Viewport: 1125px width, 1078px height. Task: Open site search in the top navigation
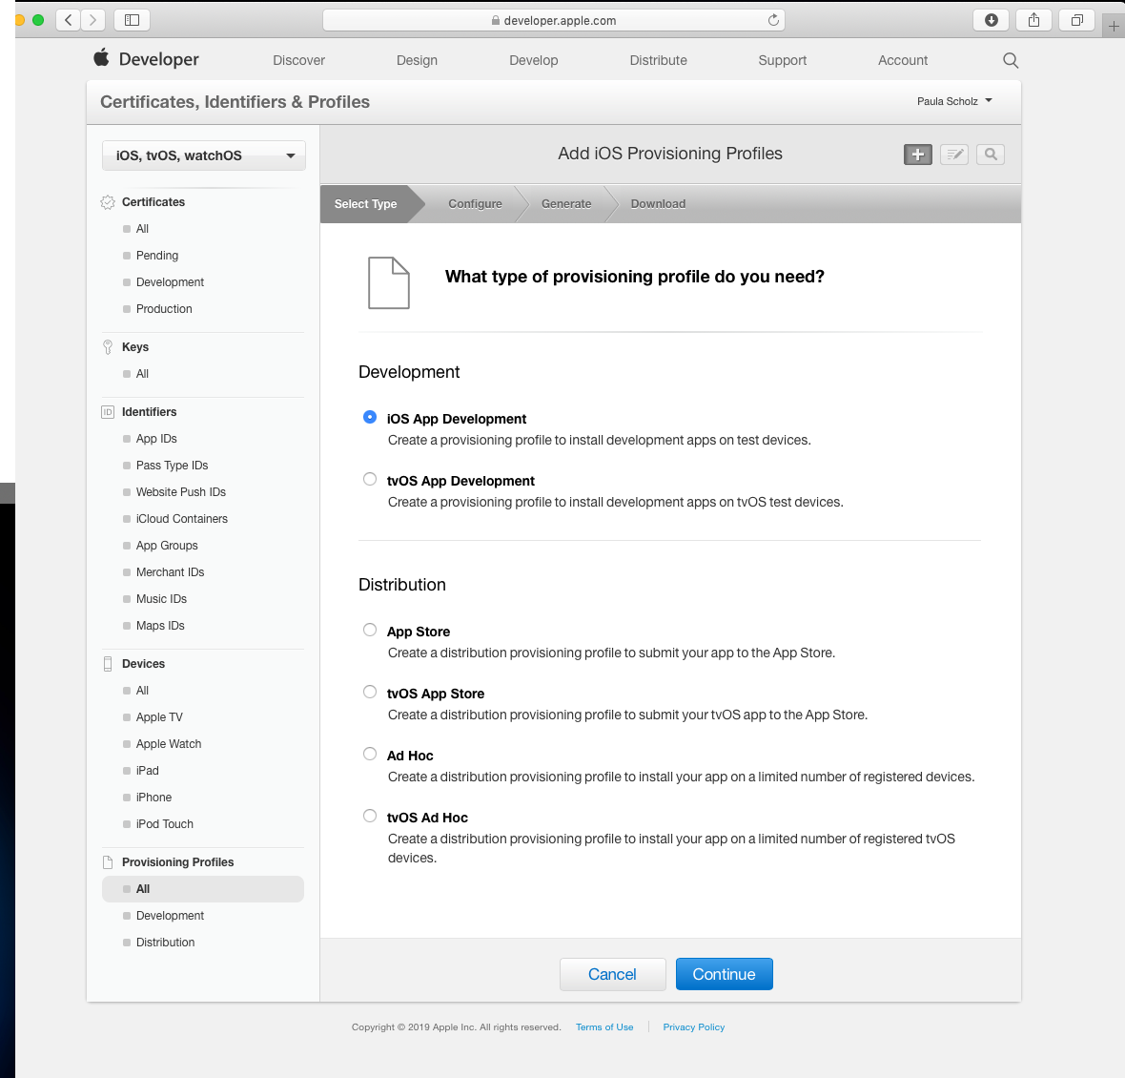pos(1011,60)
